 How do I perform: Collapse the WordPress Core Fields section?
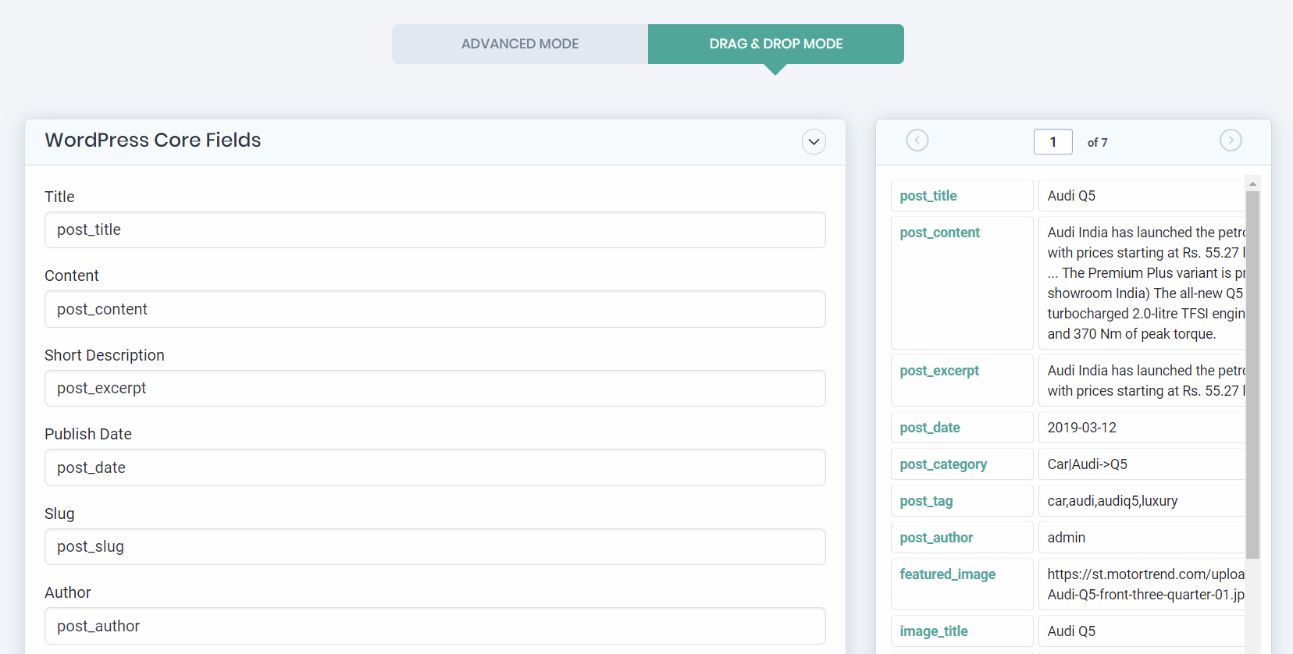click(814, 142)
